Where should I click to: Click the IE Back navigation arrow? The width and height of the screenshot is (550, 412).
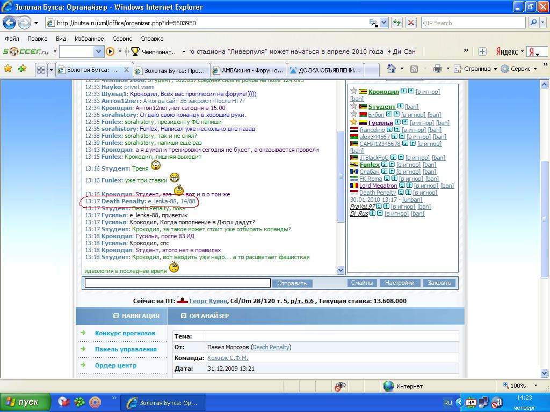click(x=10, y=23)
